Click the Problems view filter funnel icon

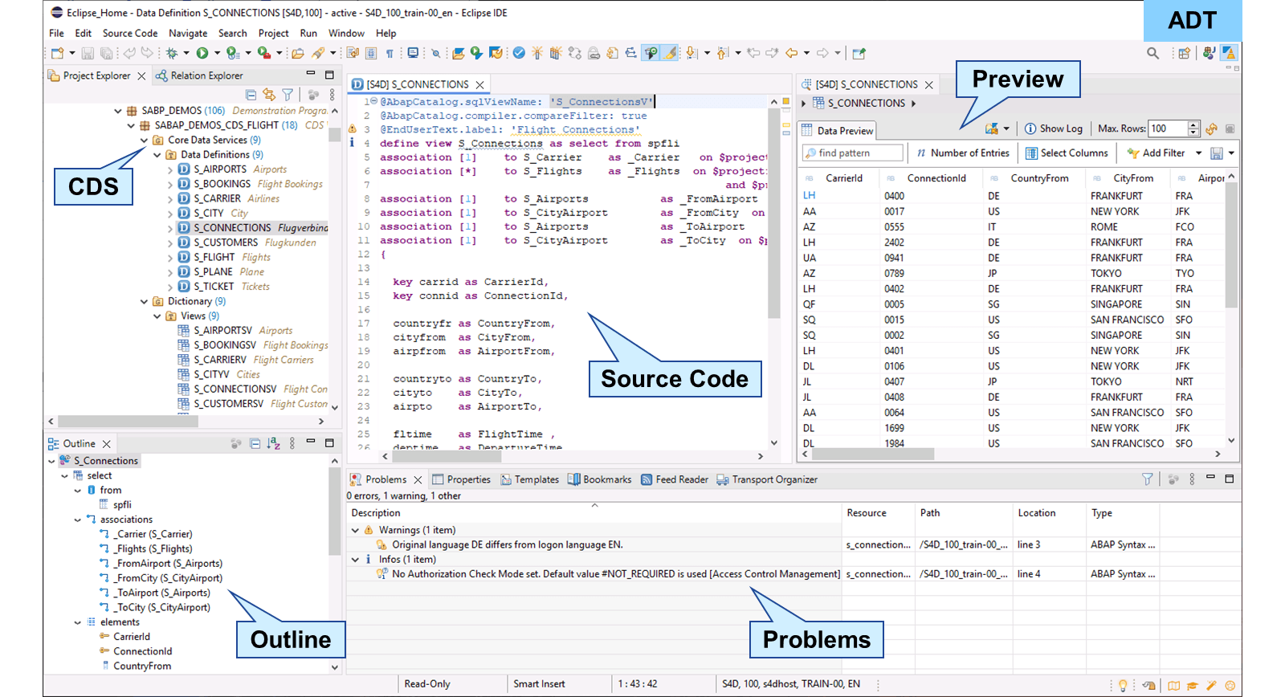[1148, 479]
